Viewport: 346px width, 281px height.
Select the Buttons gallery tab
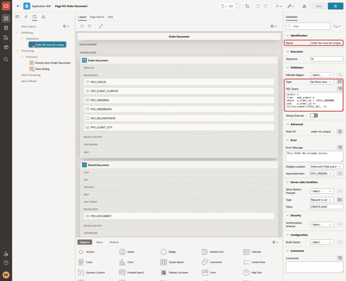114,242
